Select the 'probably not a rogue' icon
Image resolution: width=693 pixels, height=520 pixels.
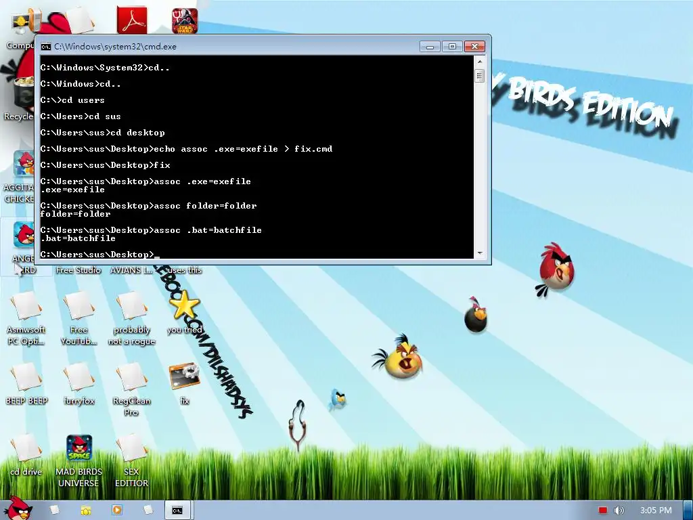click(x=132, y=318)
